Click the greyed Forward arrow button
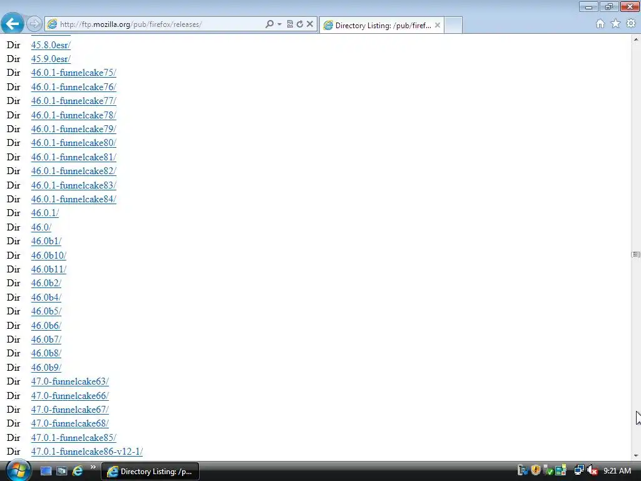This screenshot has height=481, width=641. [34, 24]
